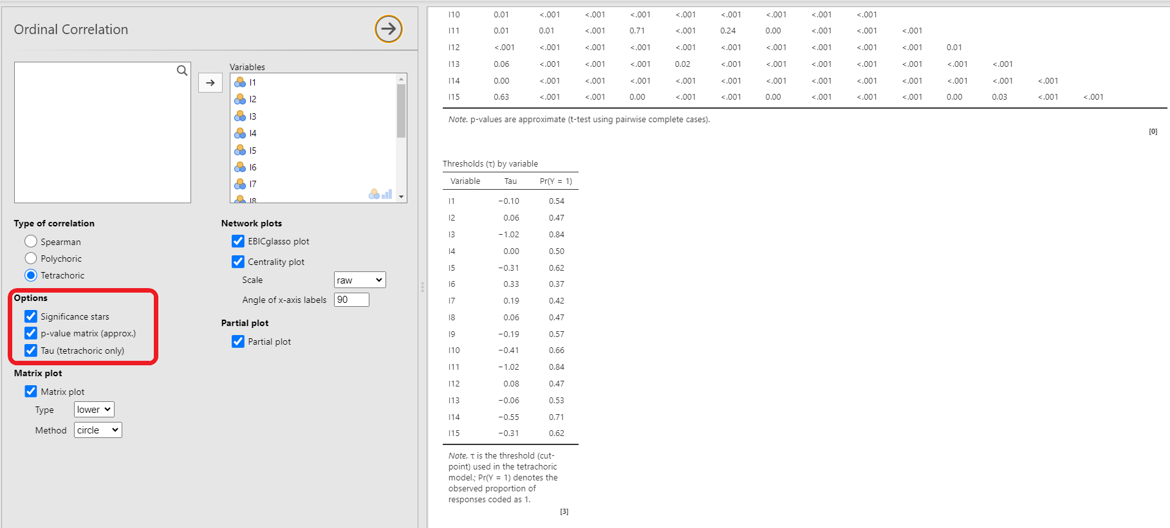Click the Pr(Y = 1) value 0.71 for I14

[557, 417]
